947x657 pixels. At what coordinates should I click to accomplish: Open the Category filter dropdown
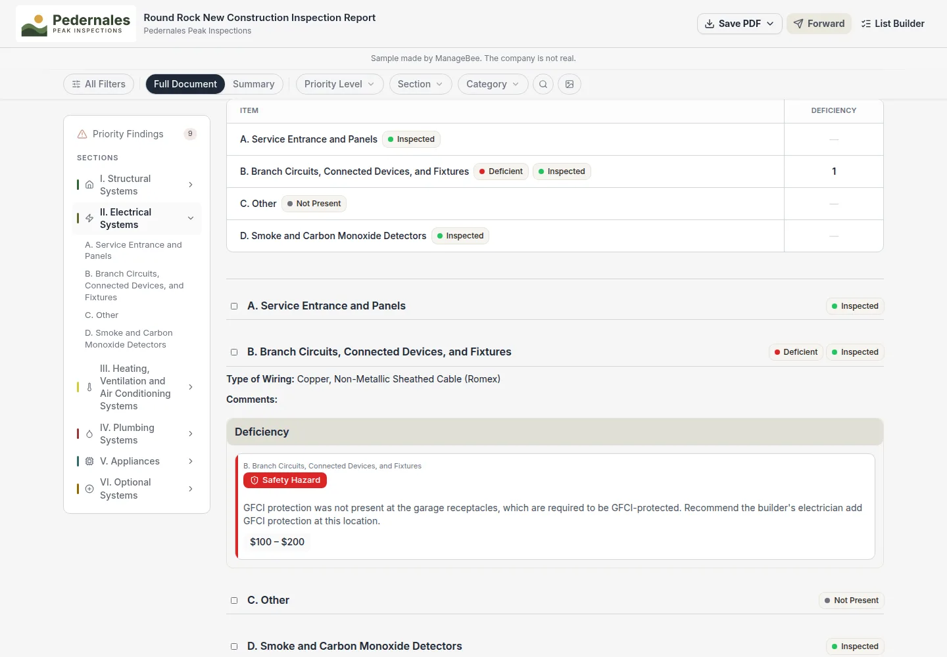pyautogui.click(x=493, y=84)
